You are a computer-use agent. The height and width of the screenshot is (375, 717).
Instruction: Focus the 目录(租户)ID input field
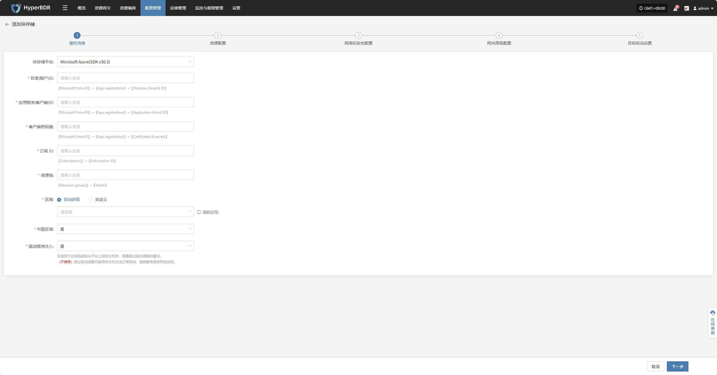126,78
